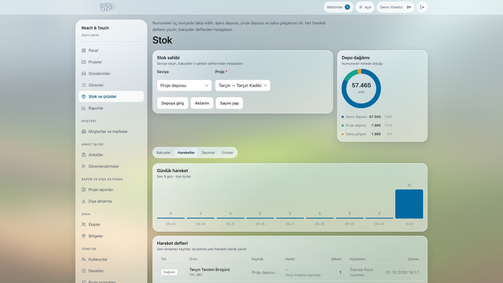
Task: Click the Denetim shield icon
Action: pyautogui.click(x=84, y=271)
